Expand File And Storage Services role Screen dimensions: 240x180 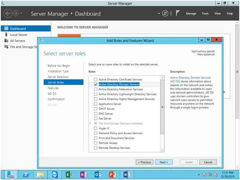[x=90, y=123]
